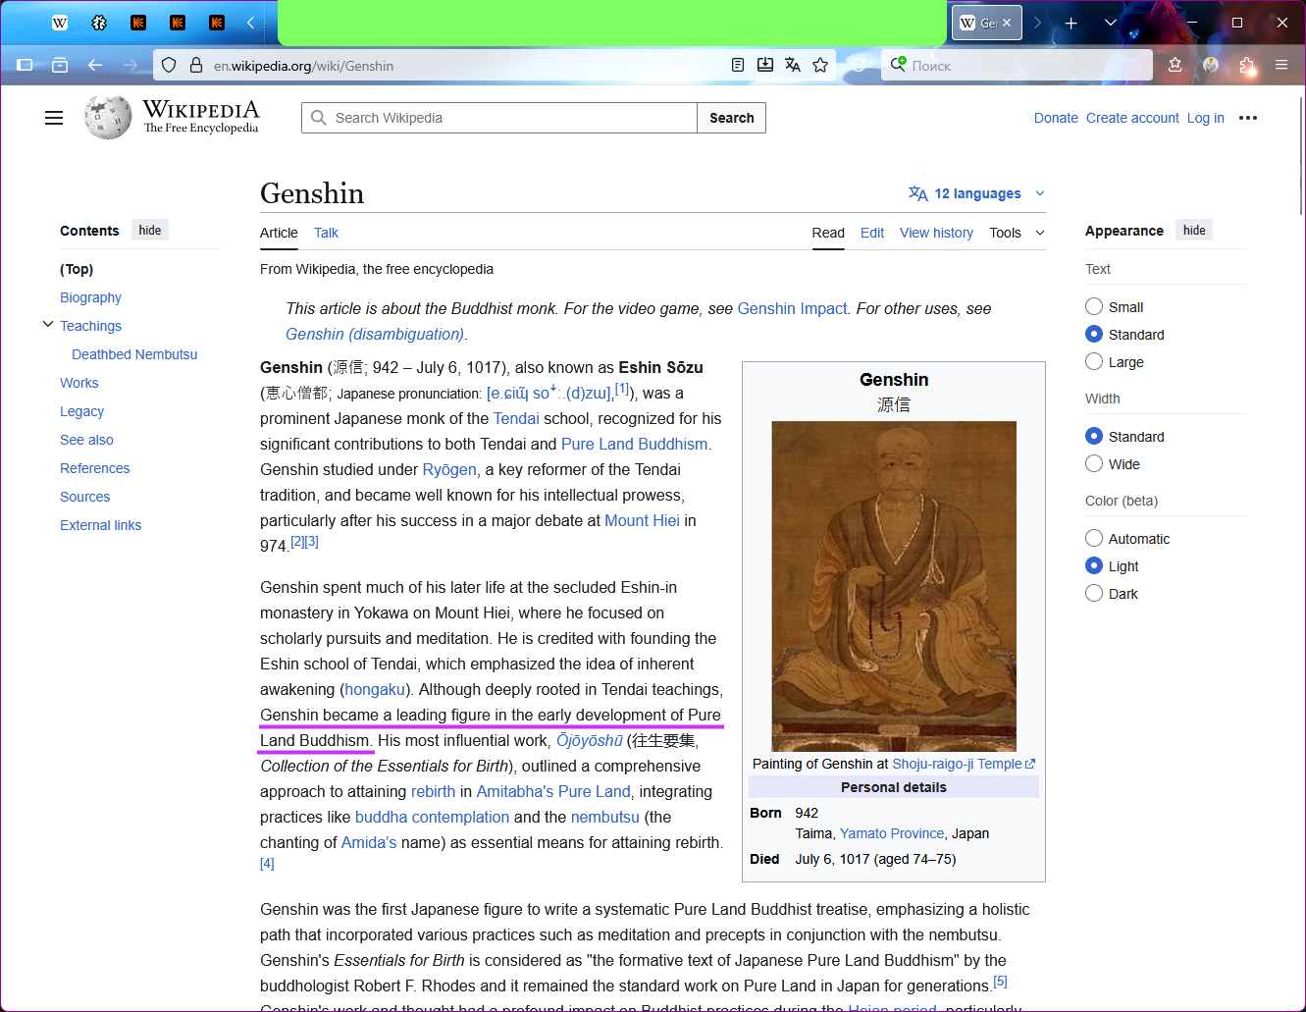The image size is (1306, 1012).
Task: Choose Automatic color mode
Action: [x=1094, y=538]
